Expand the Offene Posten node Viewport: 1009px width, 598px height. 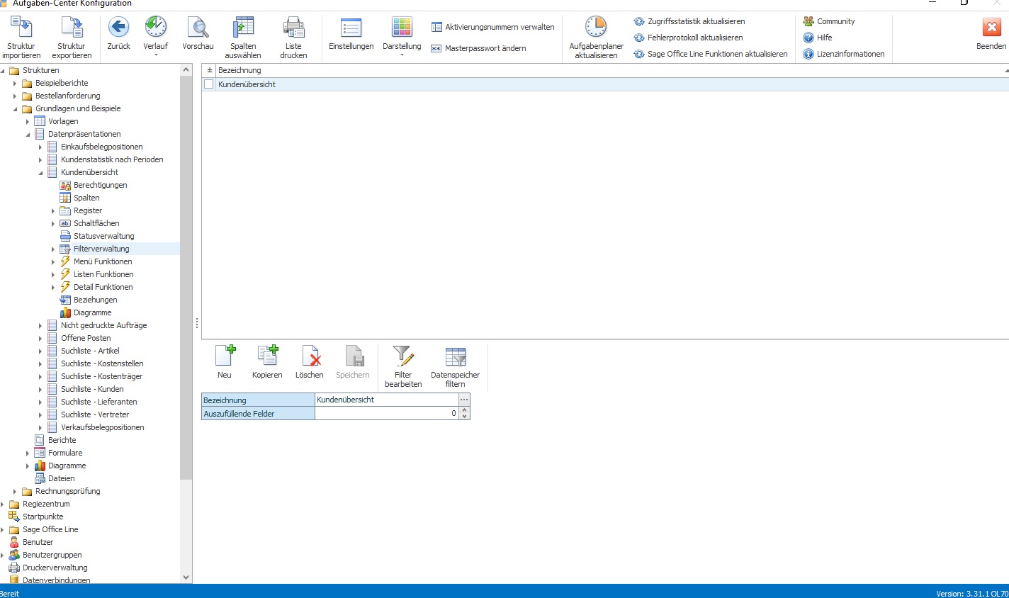pos(40,338)
